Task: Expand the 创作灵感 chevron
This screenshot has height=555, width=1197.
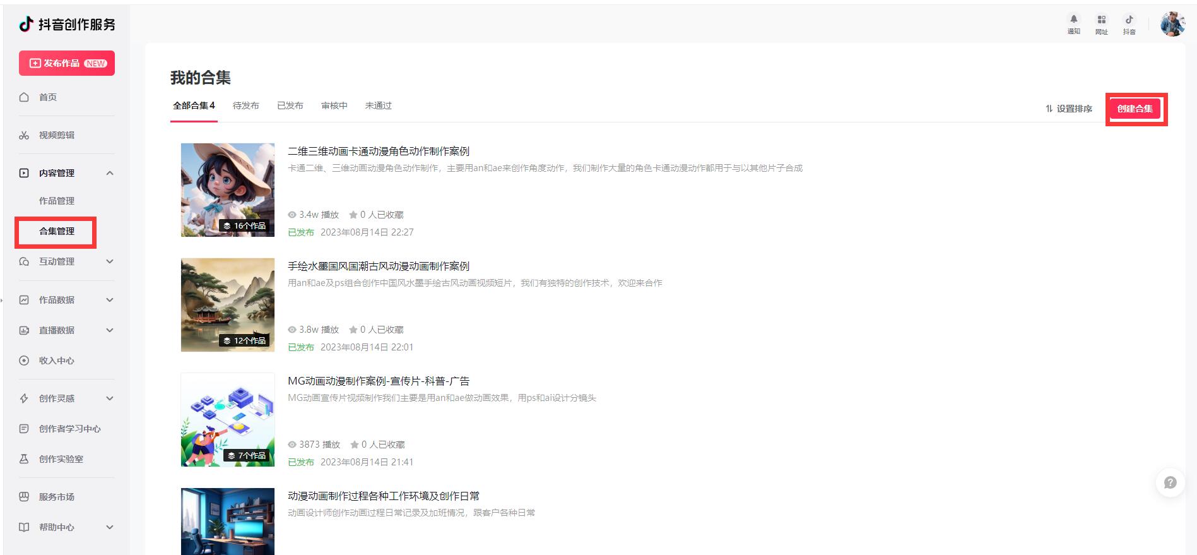Action: (110, 398)
